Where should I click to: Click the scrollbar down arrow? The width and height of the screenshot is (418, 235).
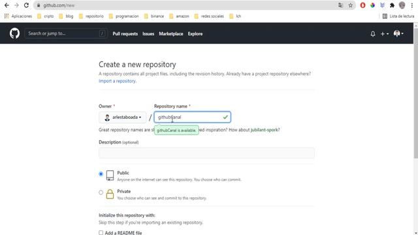tap(415, 233)
